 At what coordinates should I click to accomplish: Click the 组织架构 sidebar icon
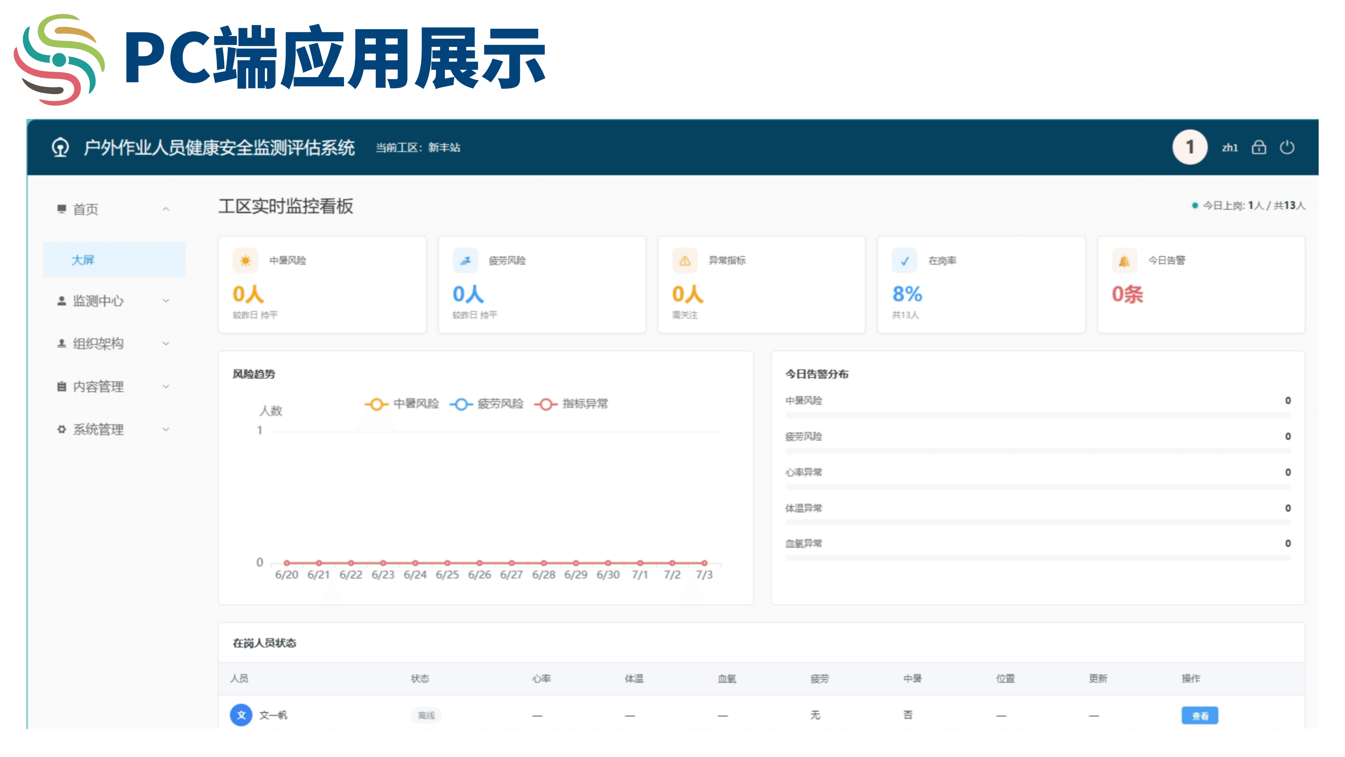62,343
